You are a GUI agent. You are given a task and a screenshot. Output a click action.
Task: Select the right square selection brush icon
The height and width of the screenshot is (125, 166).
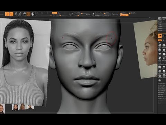pos(164,63)
